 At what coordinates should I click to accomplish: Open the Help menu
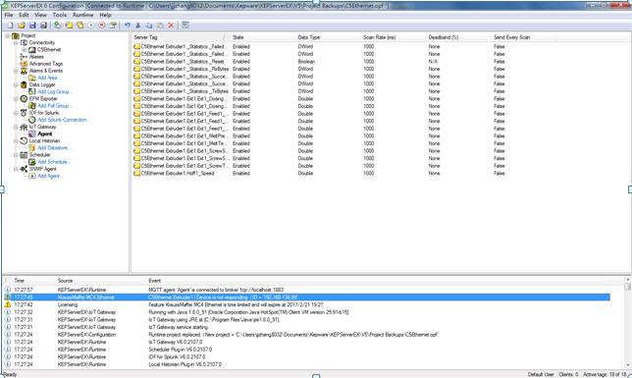105,15
